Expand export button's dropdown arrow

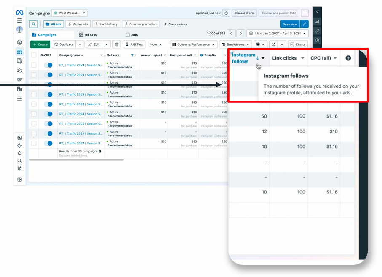point(282,44)
